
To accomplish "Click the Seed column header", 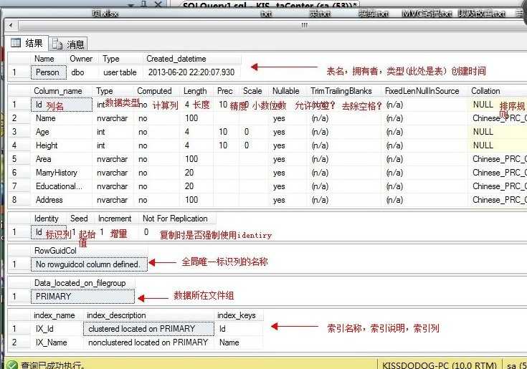I will [x=79, y=219].
